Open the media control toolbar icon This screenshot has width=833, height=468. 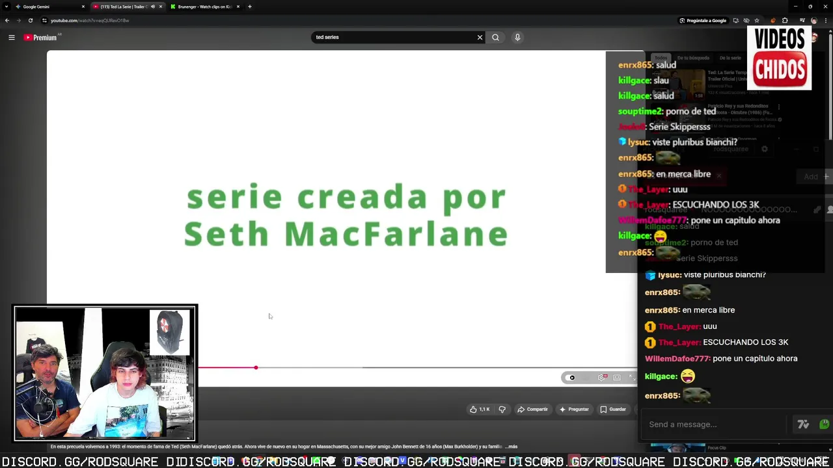click(802, 20)
